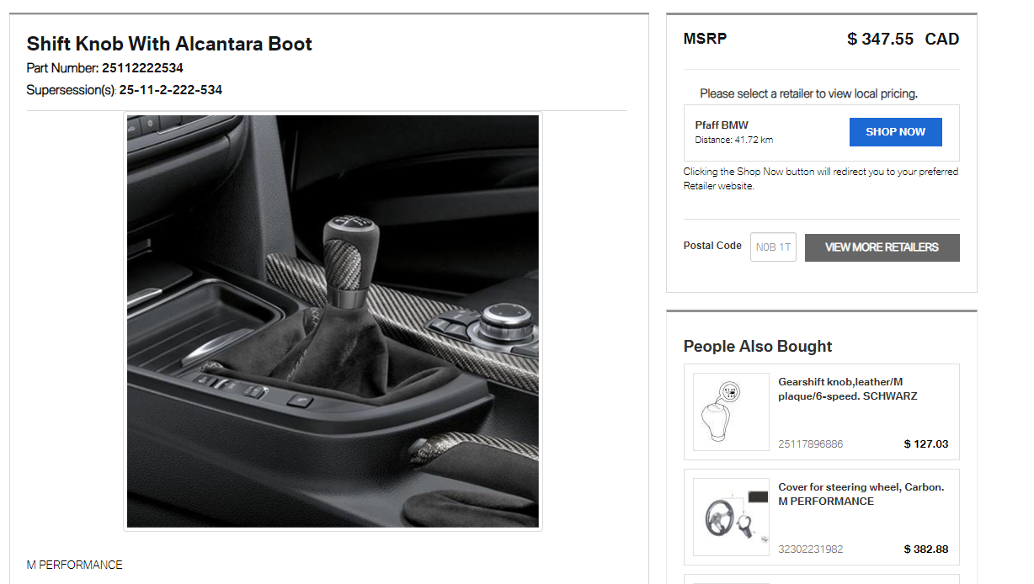This screenshot has width=1034, height=584.
Task: Click the $ 127.03 price
Action: pos(926,444)
